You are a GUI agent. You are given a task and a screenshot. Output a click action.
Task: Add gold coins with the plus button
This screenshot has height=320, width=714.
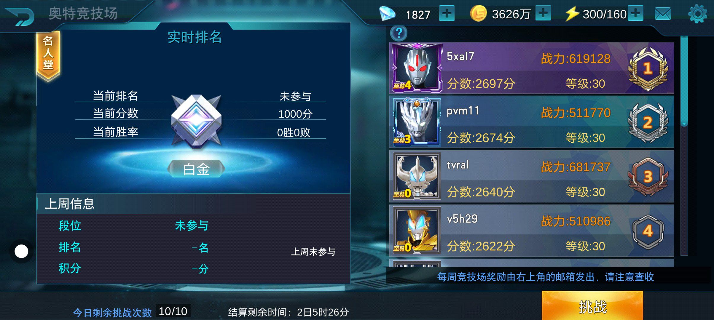point(543,13)
